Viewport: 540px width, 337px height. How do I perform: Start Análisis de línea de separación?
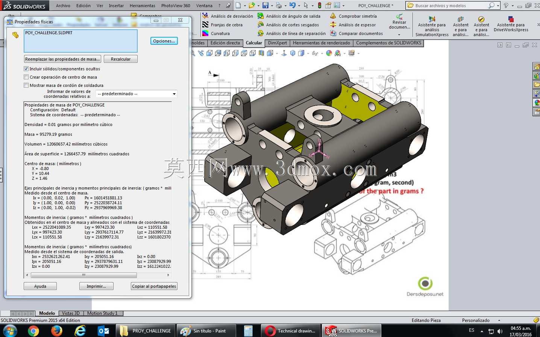pyautogui.click(x=291, y=33)
